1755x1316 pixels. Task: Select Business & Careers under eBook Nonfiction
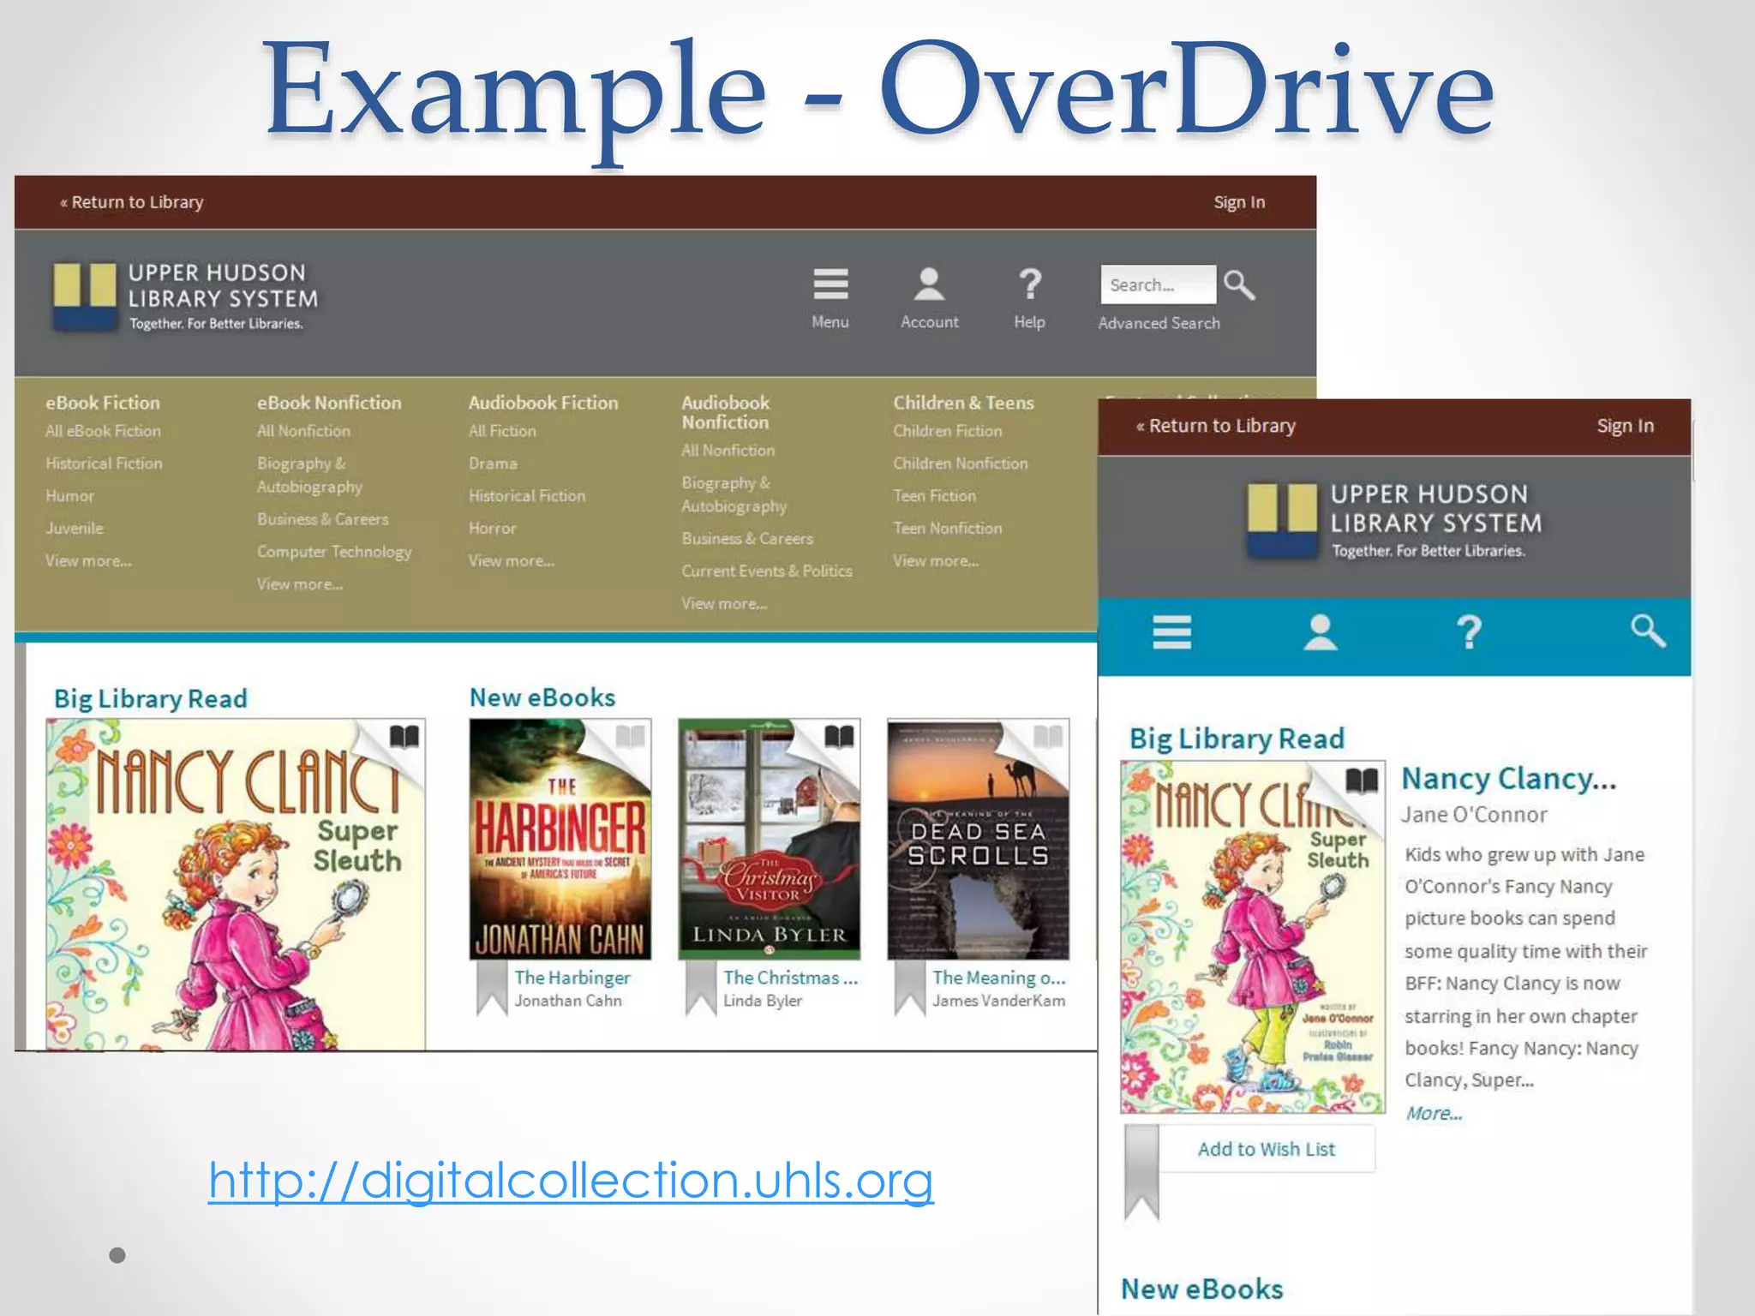click(323, 519)
